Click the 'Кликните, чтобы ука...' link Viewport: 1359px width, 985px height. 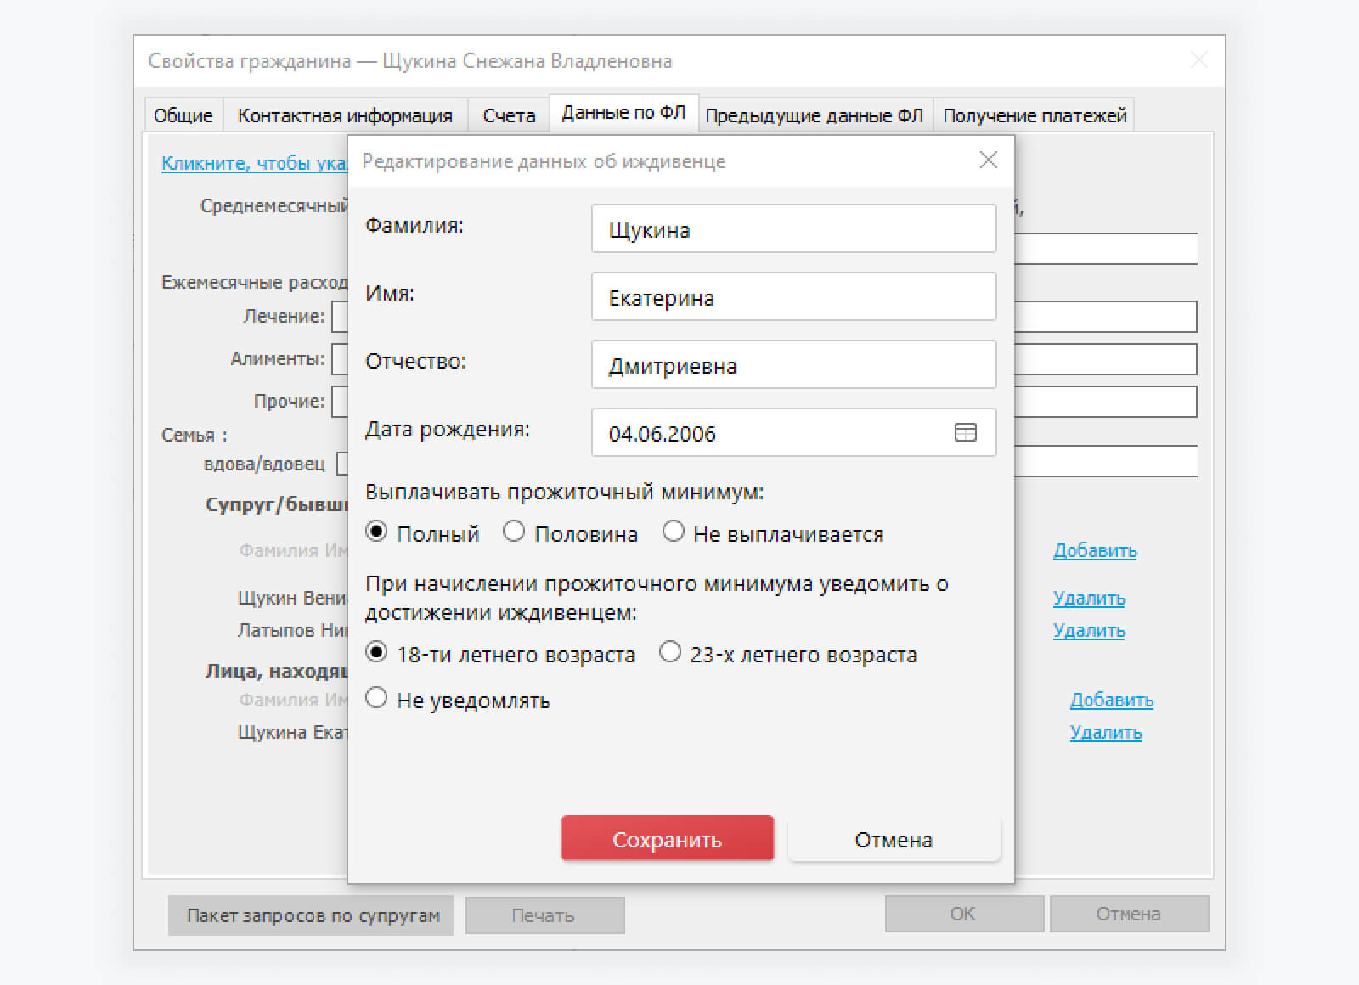[x=254, y=163]
